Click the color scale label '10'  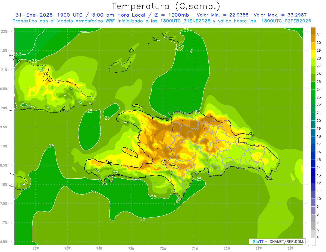pos(319,198)
